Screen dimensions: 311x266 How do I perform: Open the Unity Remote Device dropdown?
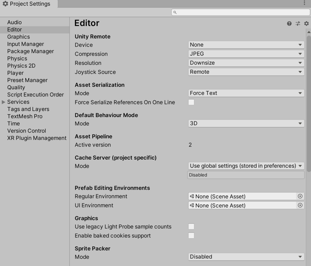point(246,44)
